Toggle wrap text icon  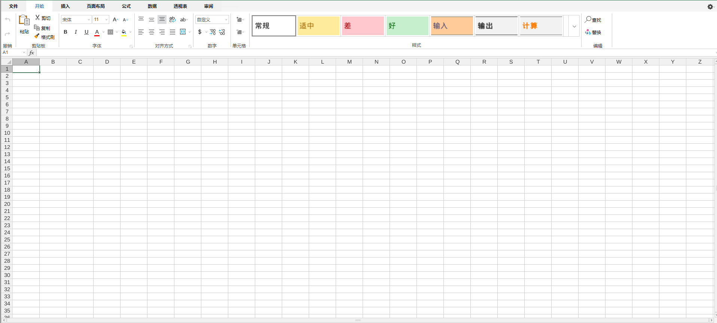click(x=173, y=19)
